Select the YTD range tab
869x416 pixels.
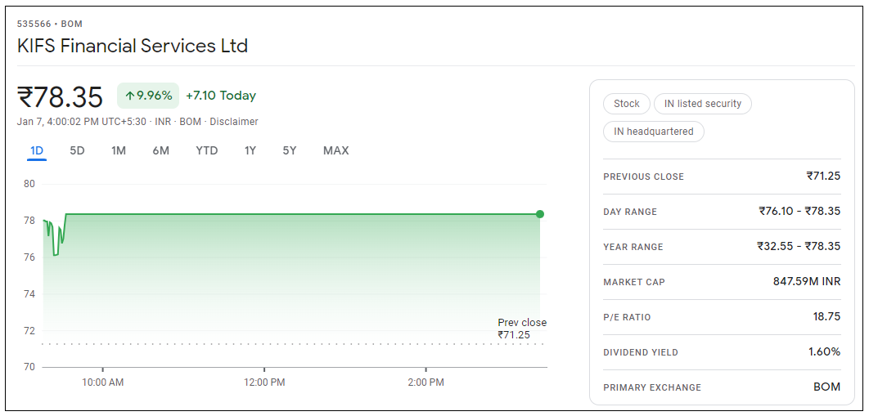[207, 150]
